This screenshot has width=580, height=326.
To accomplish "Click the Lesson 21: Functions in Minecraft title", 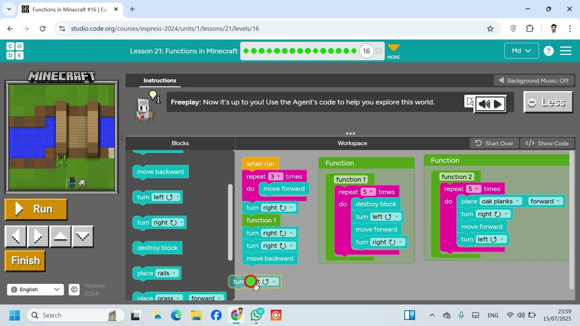I will tap(184, 51).
